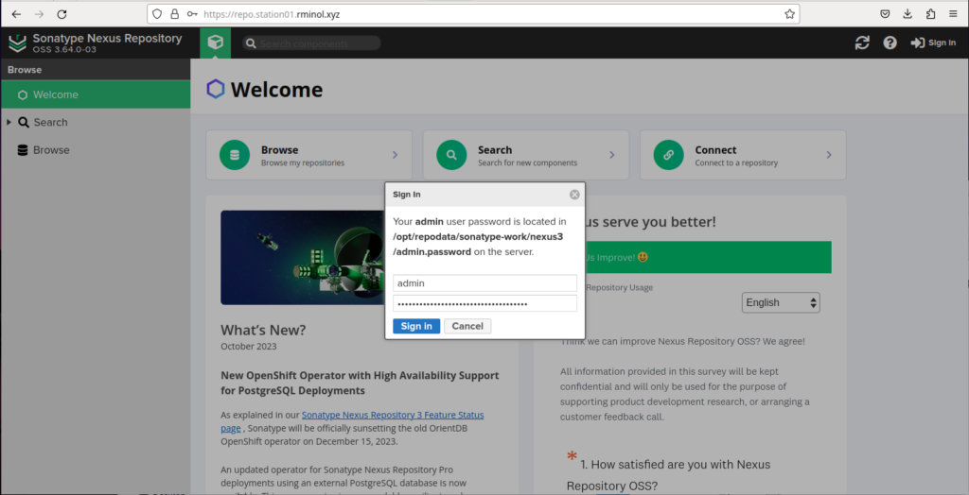The width and height of the screenshot is (969, 495).
Task: Open the Sonatype Nexus Repository 3 Feature Status link
Action: tap(352, 421)
